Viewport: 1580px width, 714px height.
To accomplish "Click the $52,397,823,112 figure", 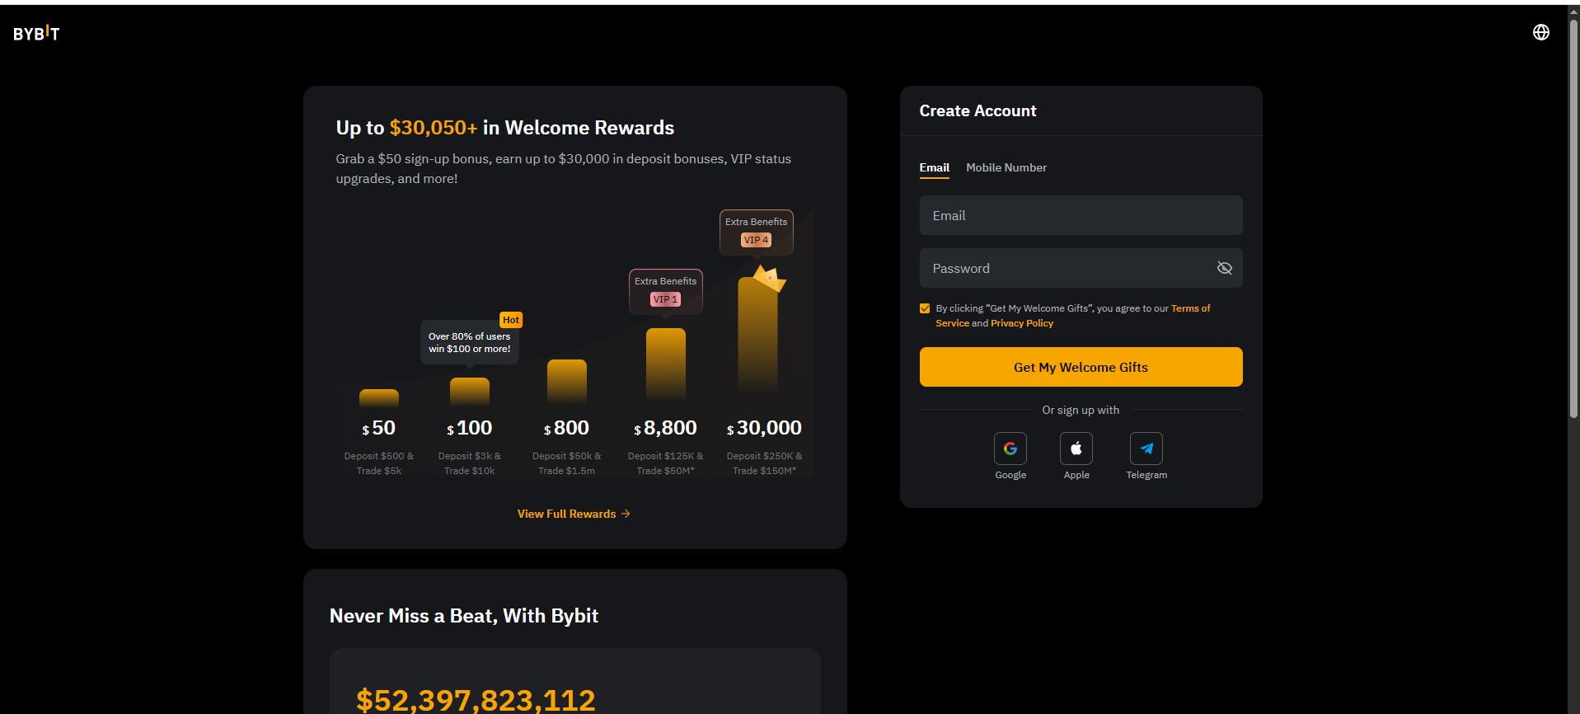I will [476, 700].
